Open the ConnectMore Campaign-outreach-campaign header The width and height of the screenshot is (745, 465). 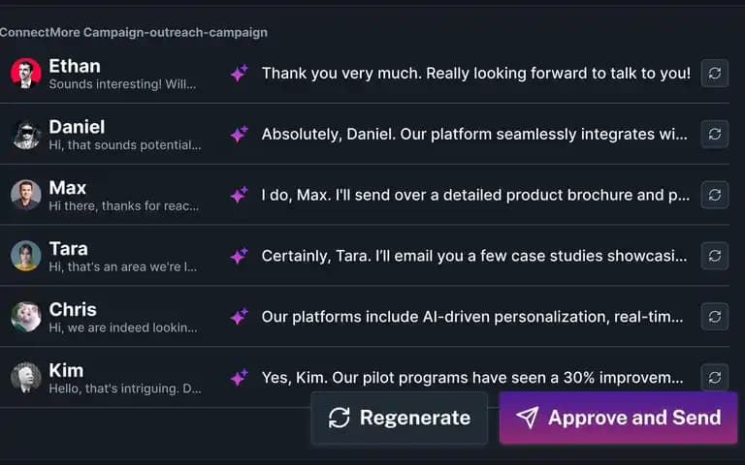[x=134, y=32]
